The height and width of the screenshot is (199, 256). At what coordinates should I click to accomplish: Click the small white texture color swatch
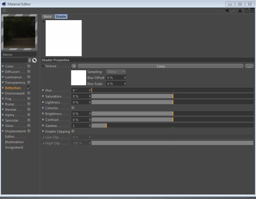[79, 78]
